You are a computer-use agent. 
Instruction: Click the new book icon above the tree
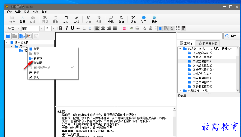8,36
